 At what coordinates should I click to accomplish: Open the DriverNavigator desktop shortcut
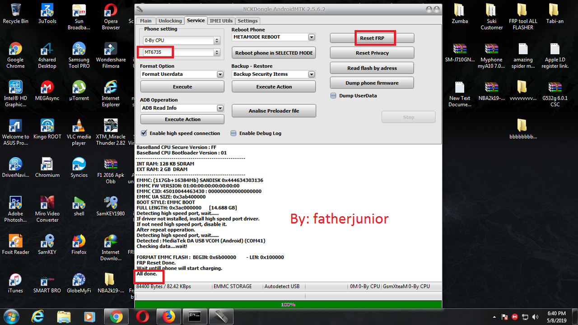coord(15,167)
